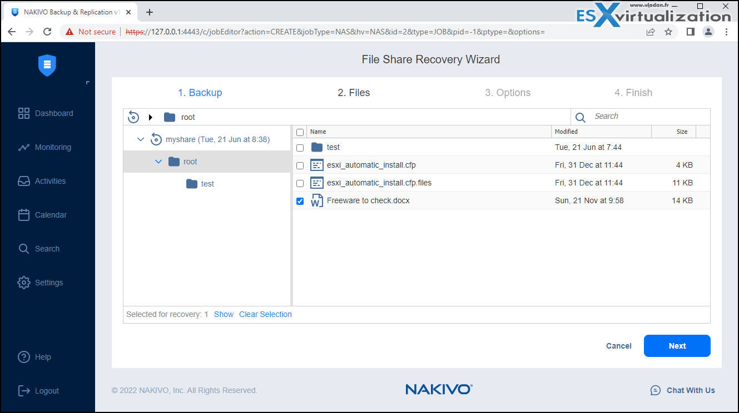Click recovery point icon in breadcrumb bar
Screen dimensions: 739x413
pyautogui.click(x=133, y=117)
